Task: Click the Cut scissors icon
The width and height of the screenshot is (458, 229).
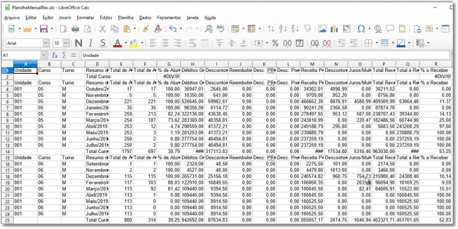Action: 102,29
